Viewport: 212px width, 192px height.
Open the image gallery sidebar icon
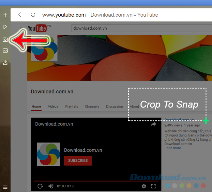click(5, 50)
